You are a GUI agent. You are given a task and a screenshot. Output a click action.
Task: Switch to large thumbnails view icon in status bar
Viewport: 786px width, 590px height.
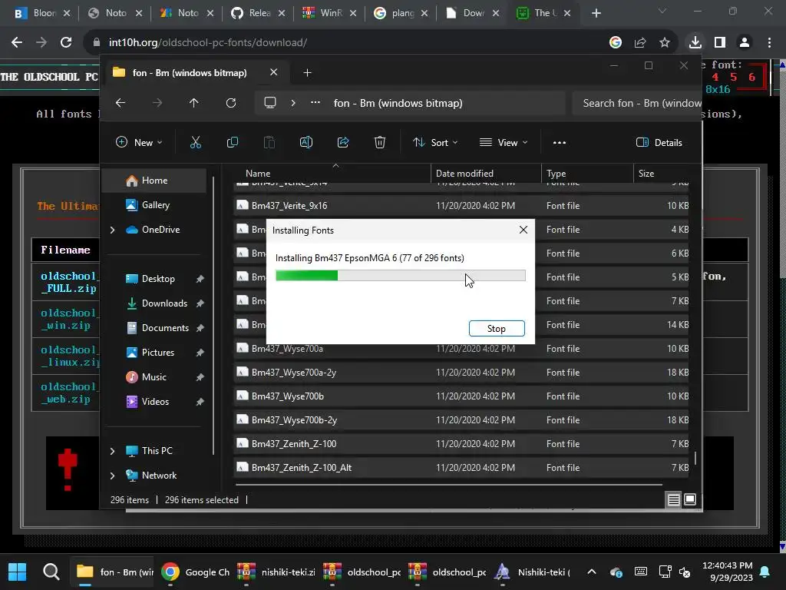pos(690,499)
